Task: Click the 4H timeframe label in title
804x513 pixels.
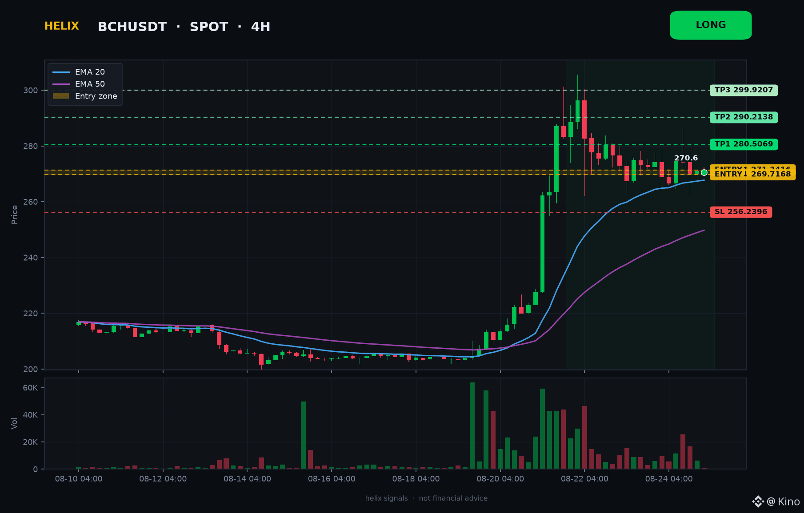Action: [260, 27]
